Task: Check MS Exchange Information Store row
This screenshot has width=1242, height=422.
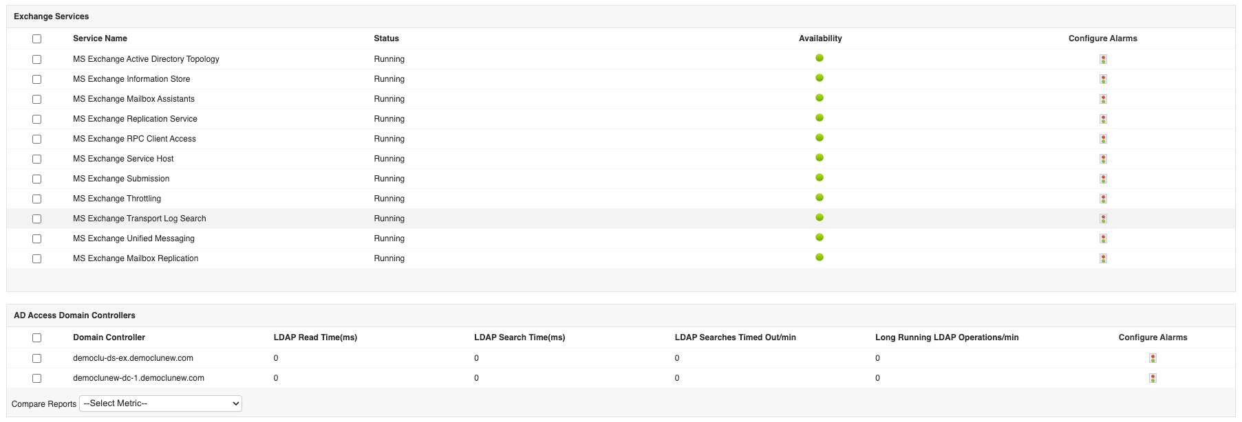Action: coord(36,80)
